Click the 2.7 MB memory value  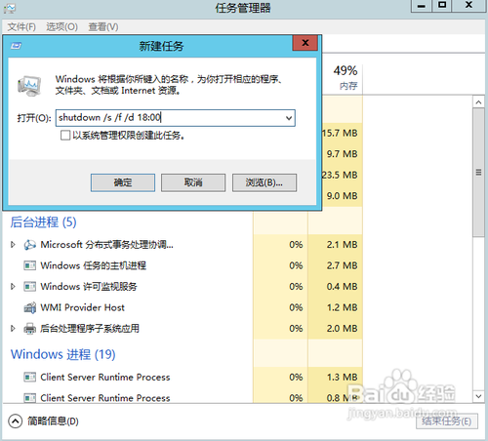coord(343,265)
